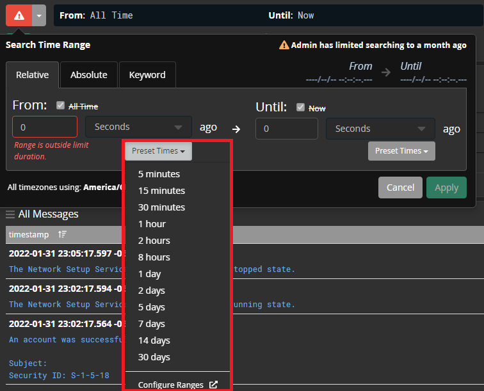Screen dimensions: 484x391
Task: Click the 'An account was successfu' message text
Action: pos(66,340)
